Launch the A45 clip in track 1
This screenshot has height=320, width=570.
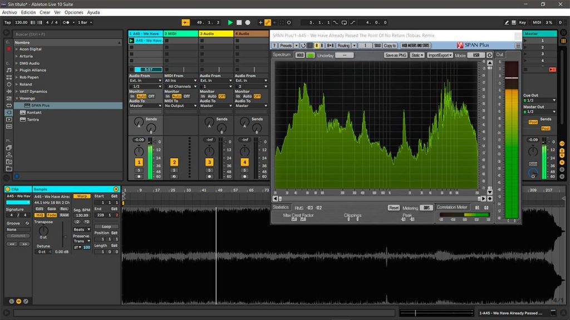(131, 41)
